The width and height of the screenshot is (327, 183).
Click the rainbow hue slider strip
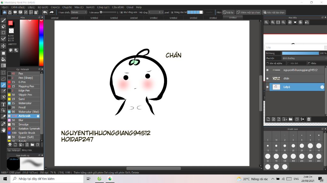(x=41, y=43)
